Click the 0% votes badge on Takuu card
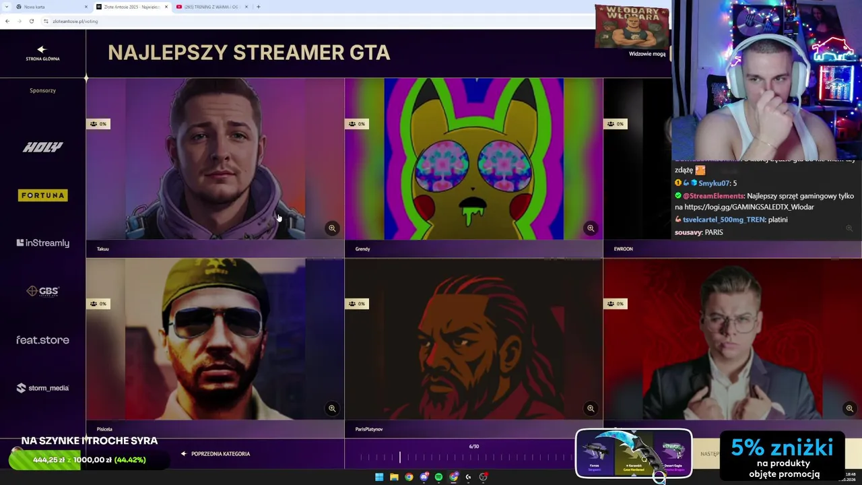Image resolution: width=862 pixels, height=485 pixels. pos(98,124)
